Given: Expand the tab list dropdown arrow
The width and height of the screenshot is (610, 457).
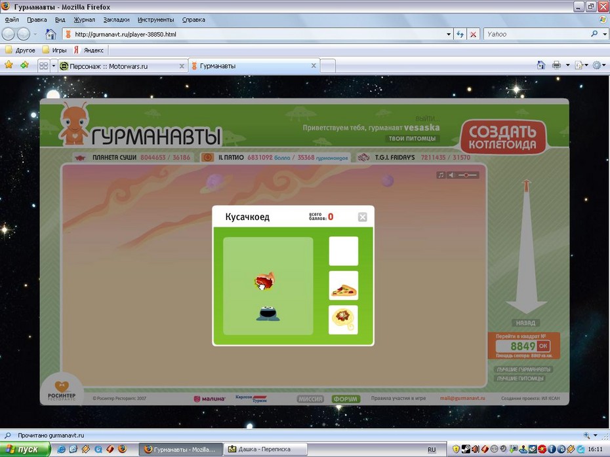Looking at the screenshot, I should (x=54, y=66).
